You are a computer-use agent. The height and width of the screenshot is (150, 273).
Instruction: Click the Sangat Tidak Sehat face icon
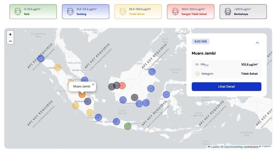[175, 12]
